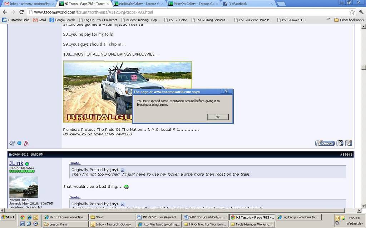Click the address bar URL field
Viewport: 366px width, 228px height.
point(188,12)
